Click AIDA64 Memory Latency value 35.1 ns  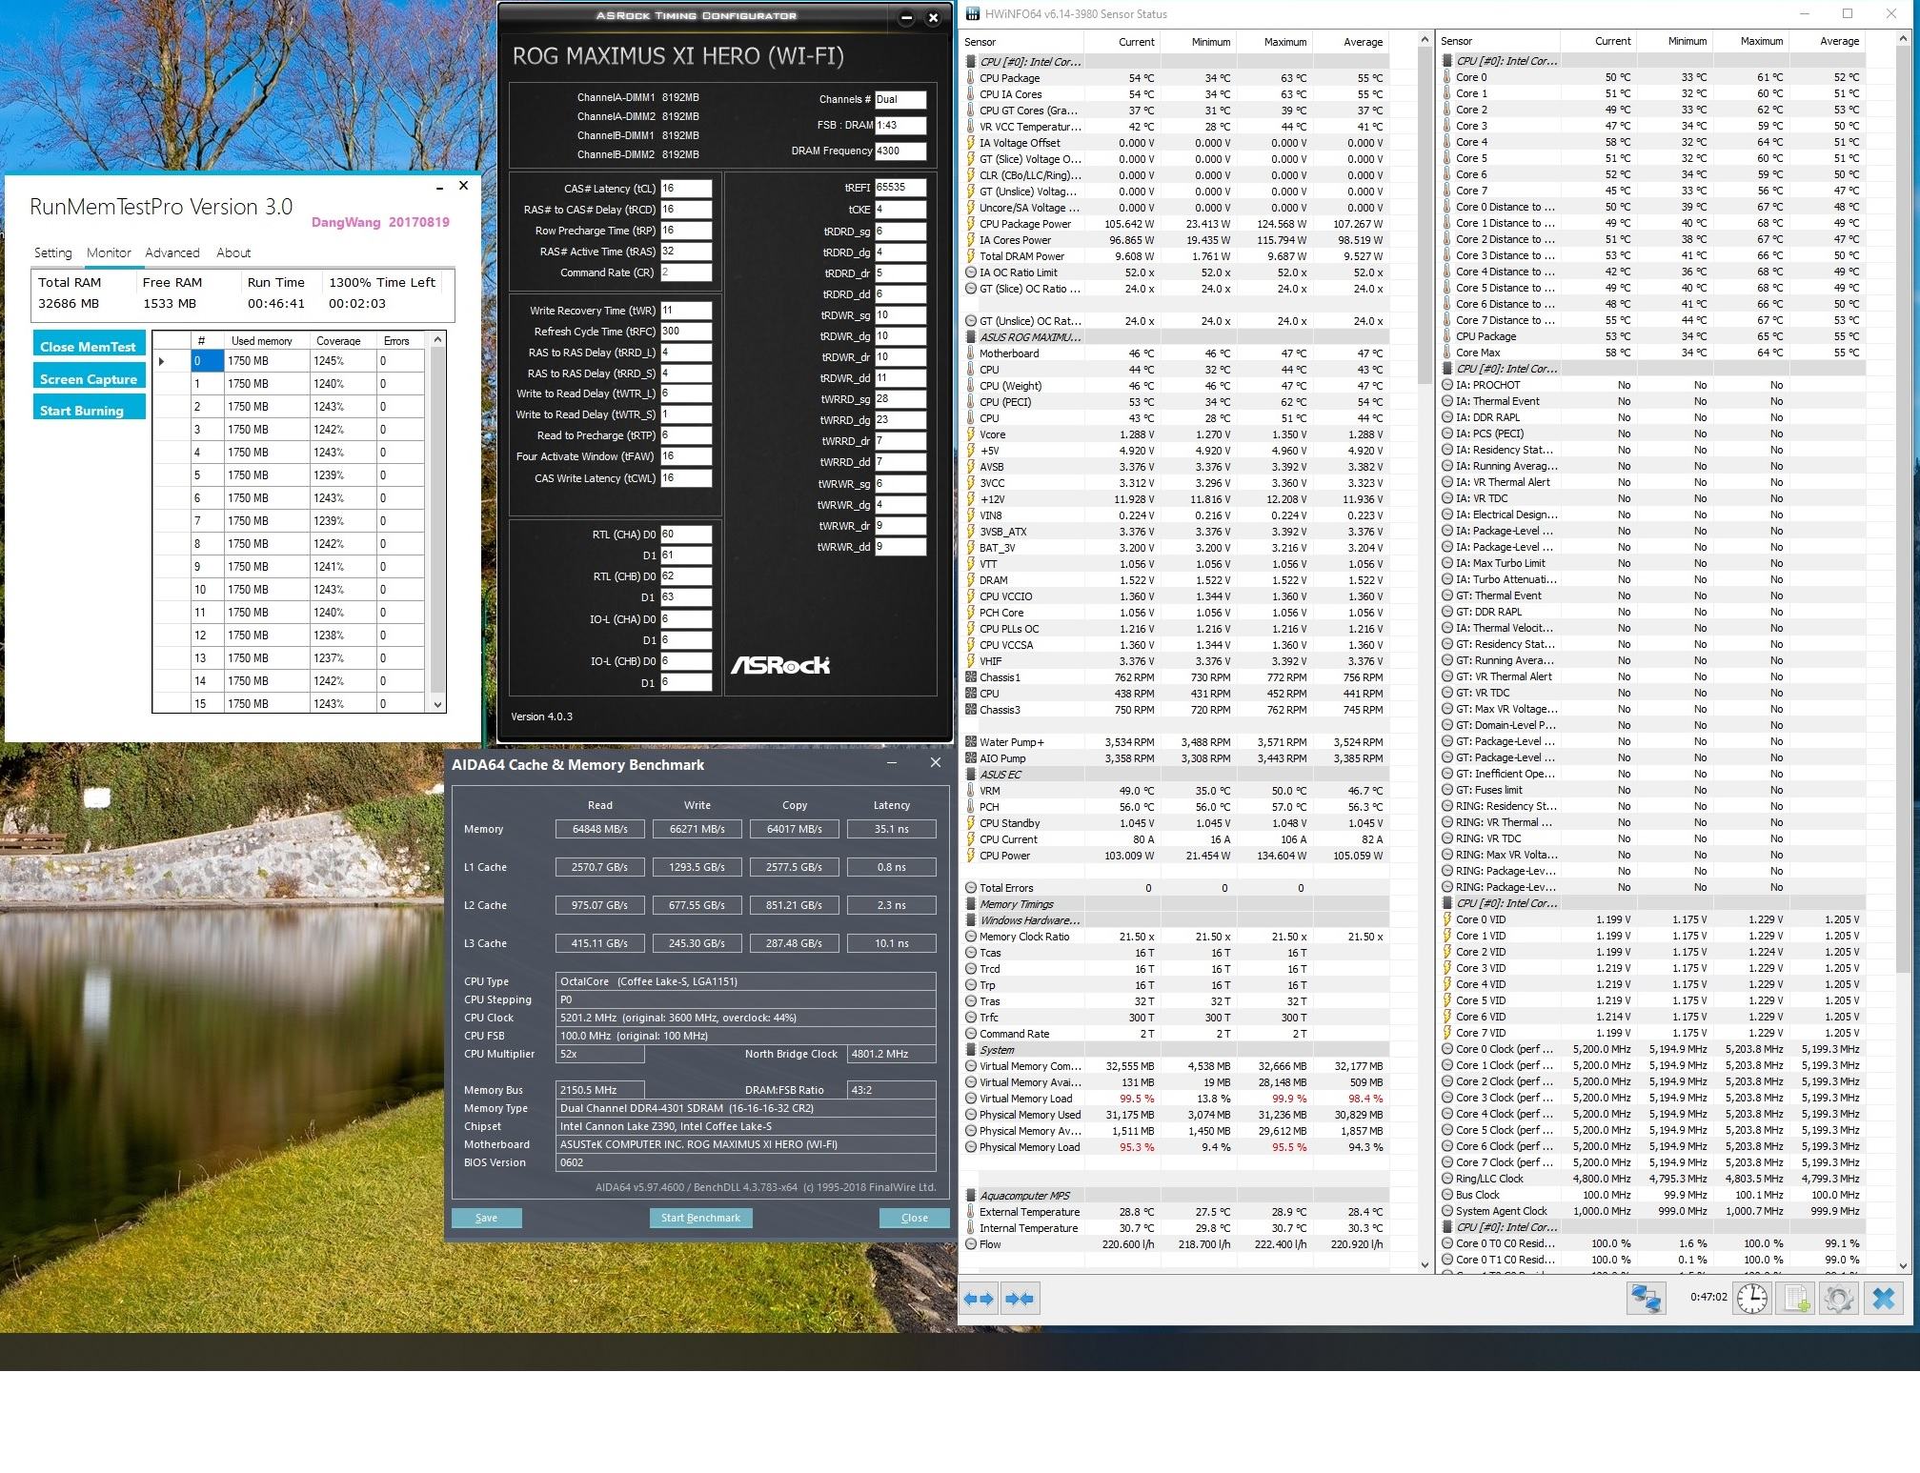[891, 829]
